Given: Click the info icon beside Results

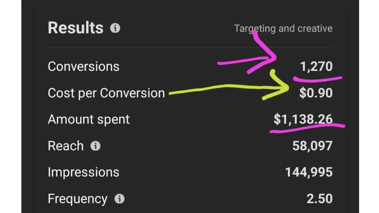Looking at the screenshot, I should click(x=115, y=28).
